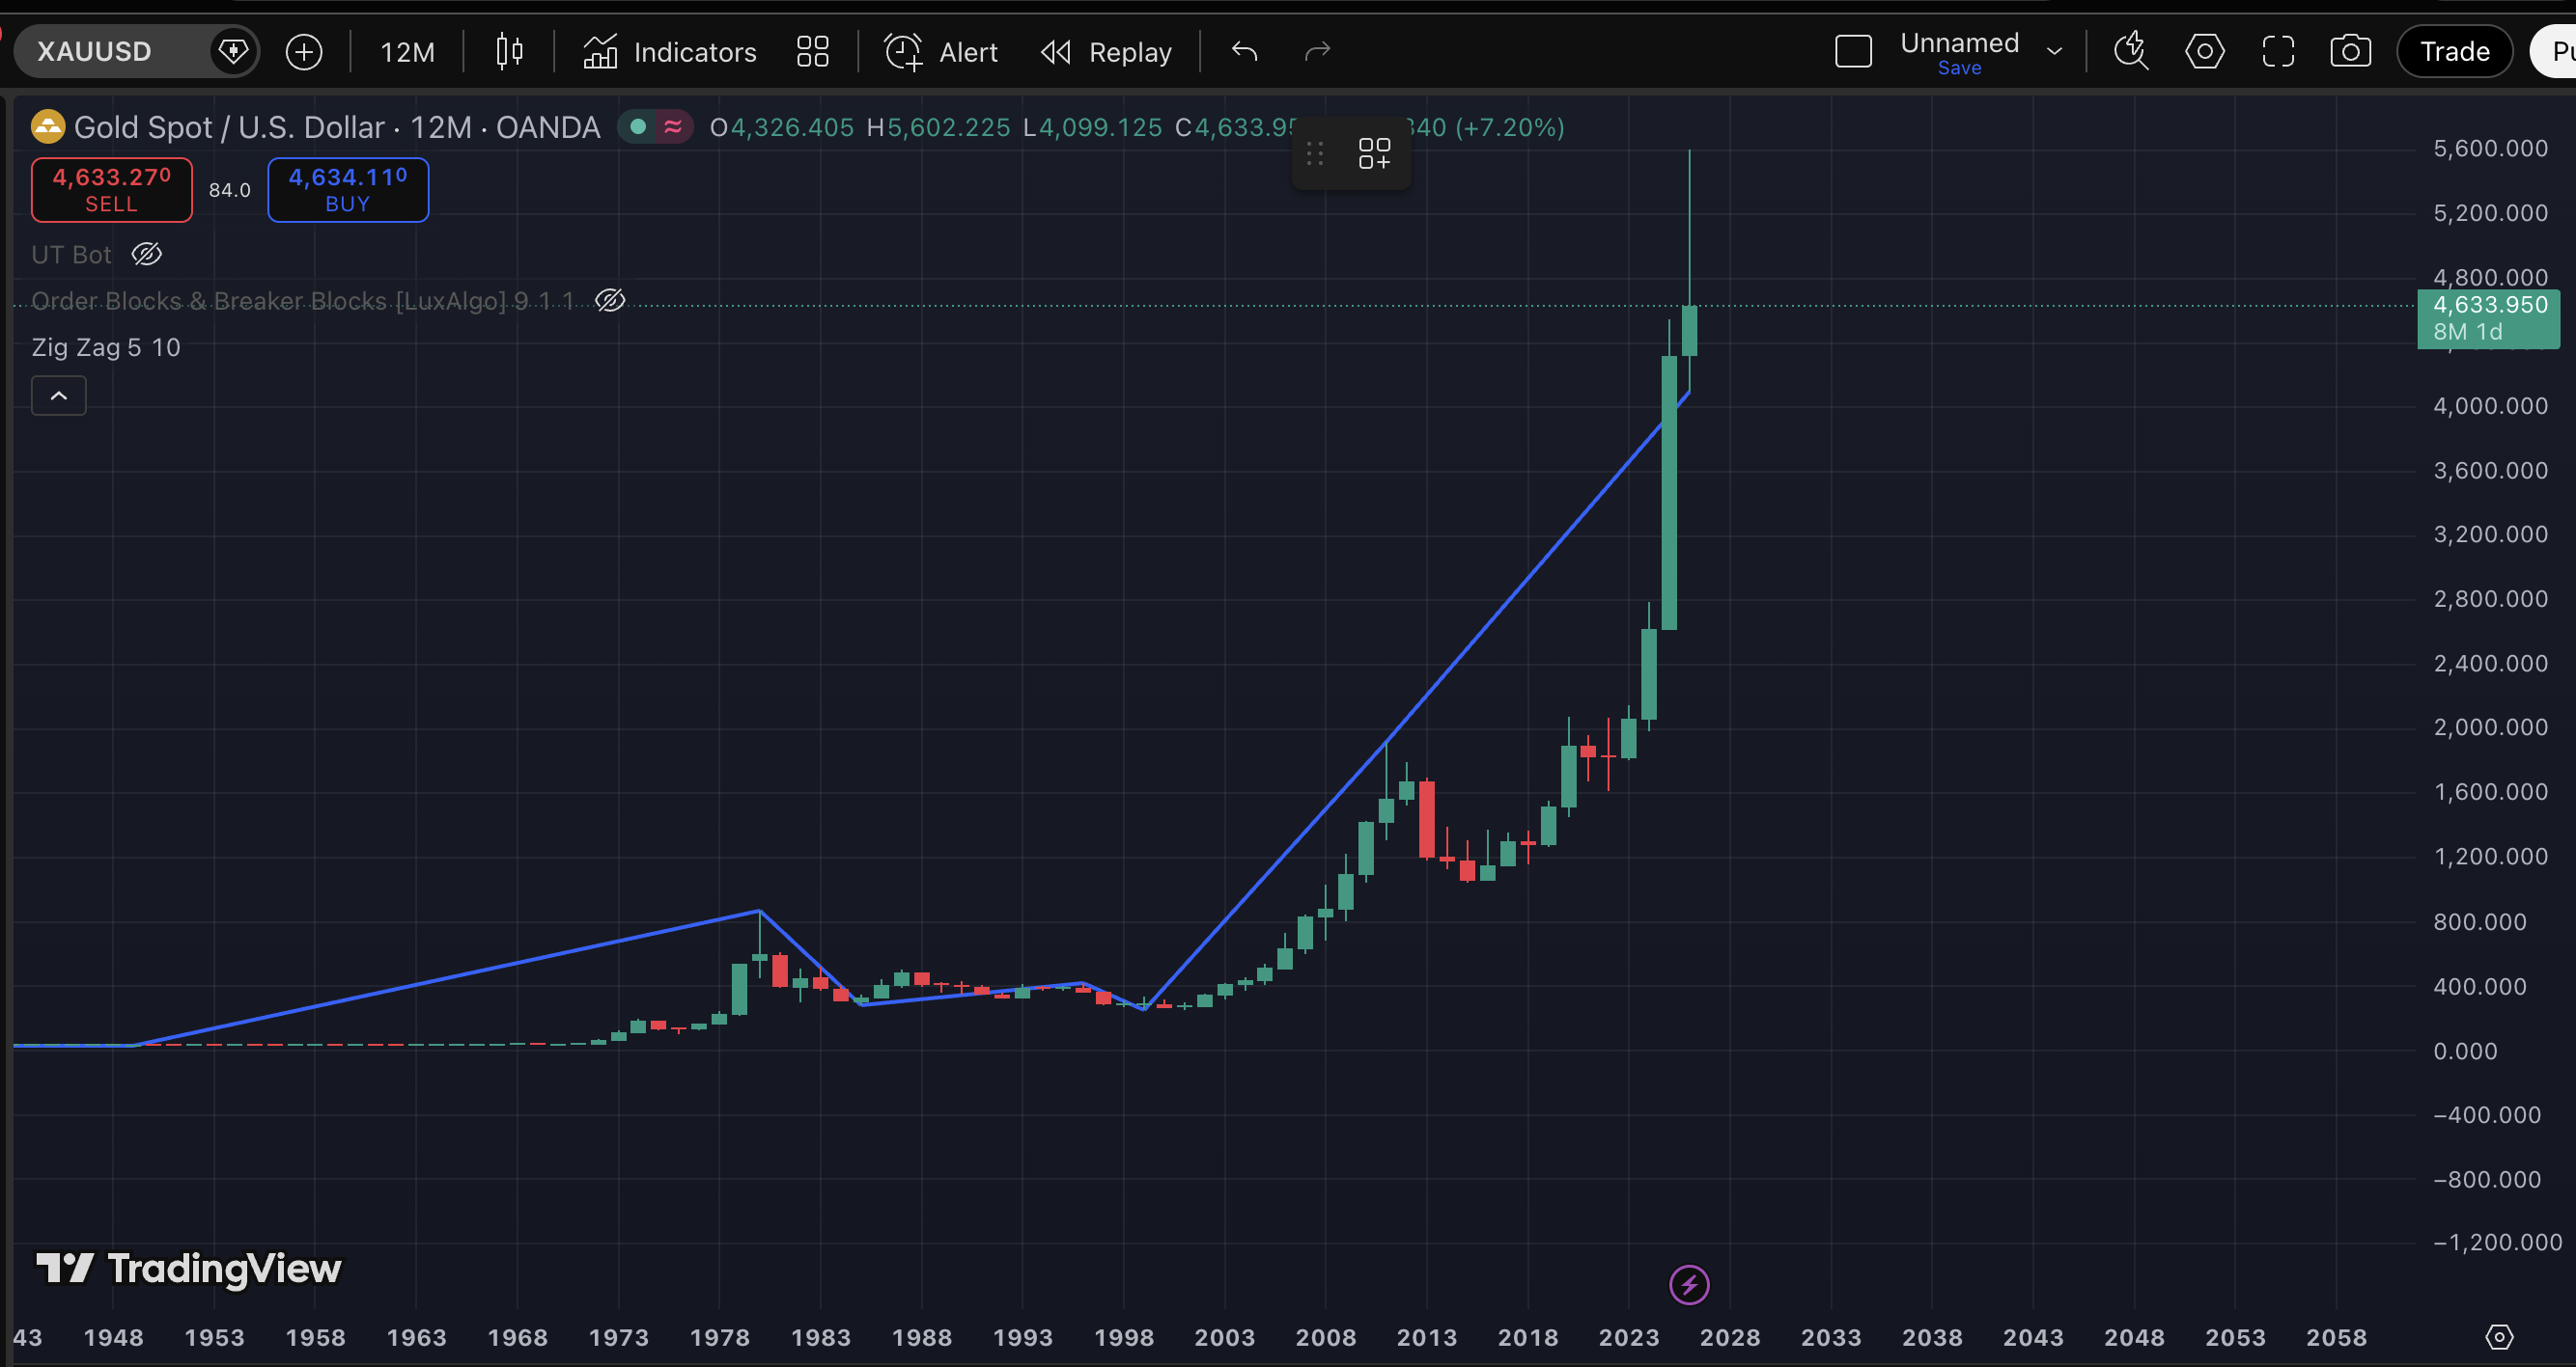Screen dimensions: 2576x1367
Task: Open the candlestick chart type selector
Action: (x=509, y=52)
